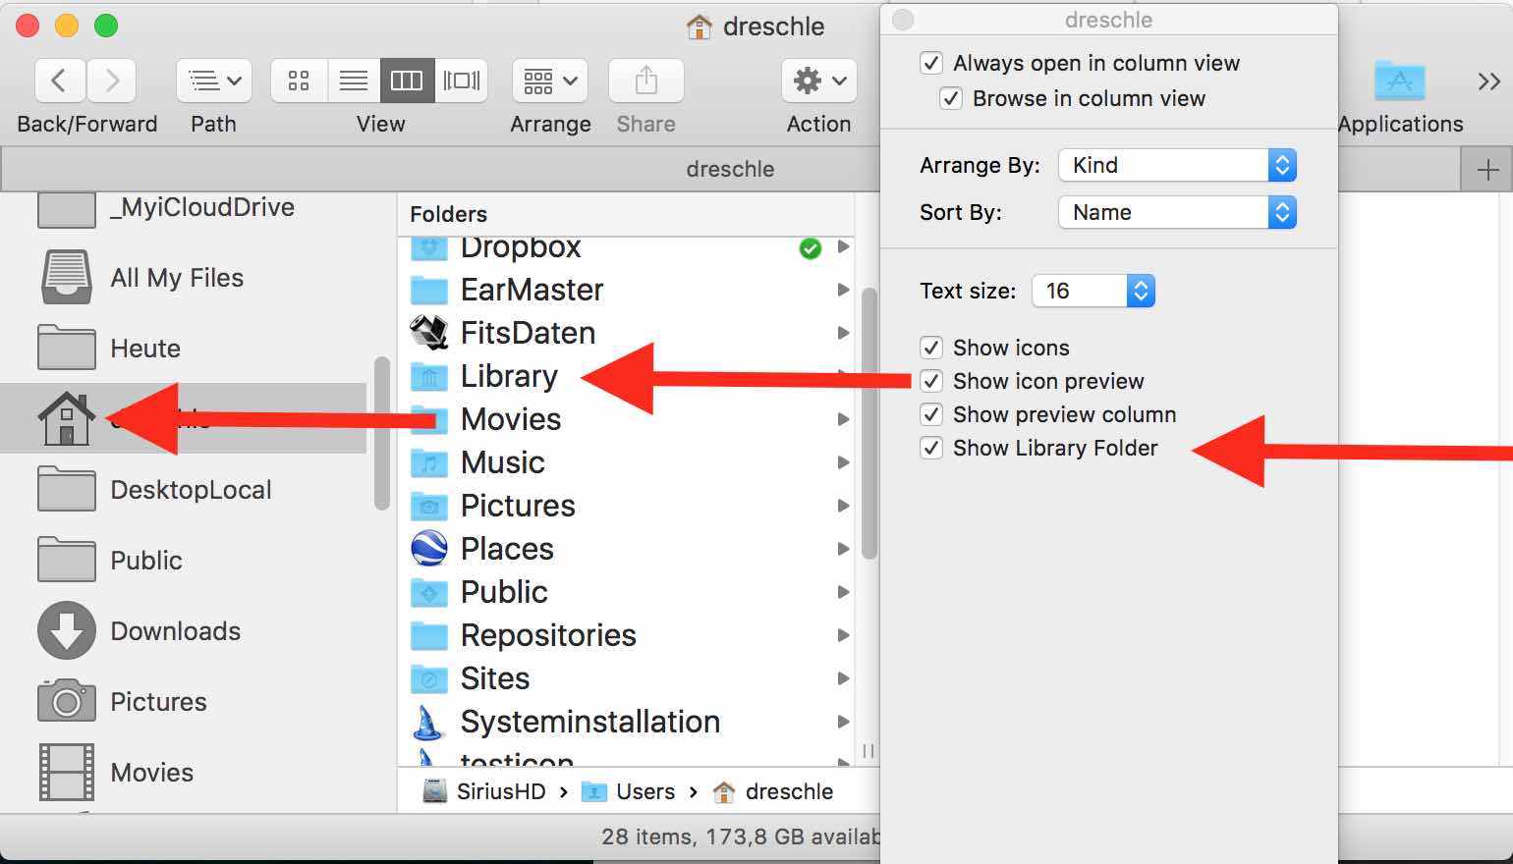Toggle Always open in column view
1513x864 pixels.
931,63
